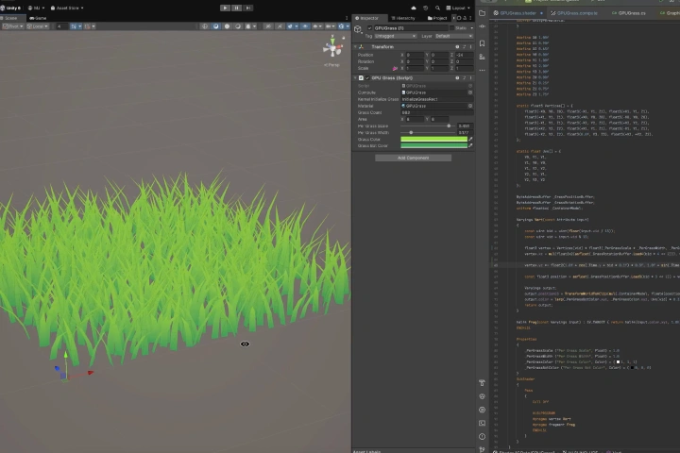This screenshot has width=680, height=453.
Task: Open the IDE Bookmarks tool window
Action: 482,43
